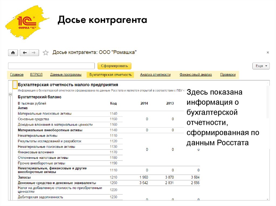Open the Бухгалтерская отчетность tab
Viewport: 276px width, 206px height.
(x=111, y=75)
